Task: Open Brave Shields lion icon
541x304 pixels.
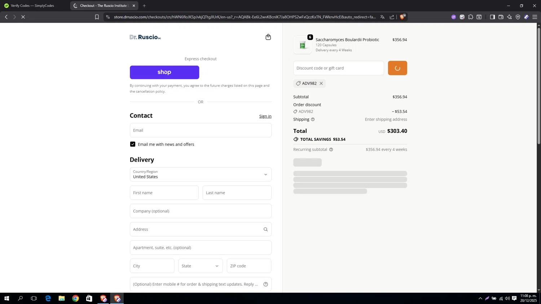Action: (x=403, y=17)
